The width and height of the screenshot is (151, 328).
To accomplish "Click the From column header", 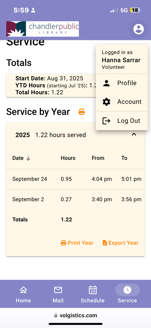I will click(98, 158).
